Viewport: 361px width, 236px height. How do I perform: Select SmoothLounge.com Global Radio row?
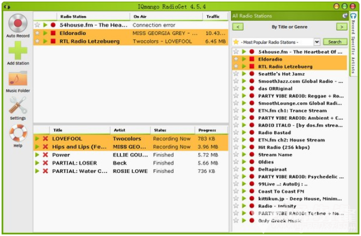tap(289, 103)
